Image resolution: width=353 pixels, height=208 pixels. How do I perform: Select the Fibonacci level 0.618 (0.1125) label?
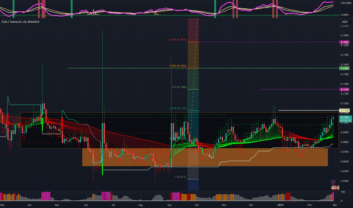(x=178, y=108)
